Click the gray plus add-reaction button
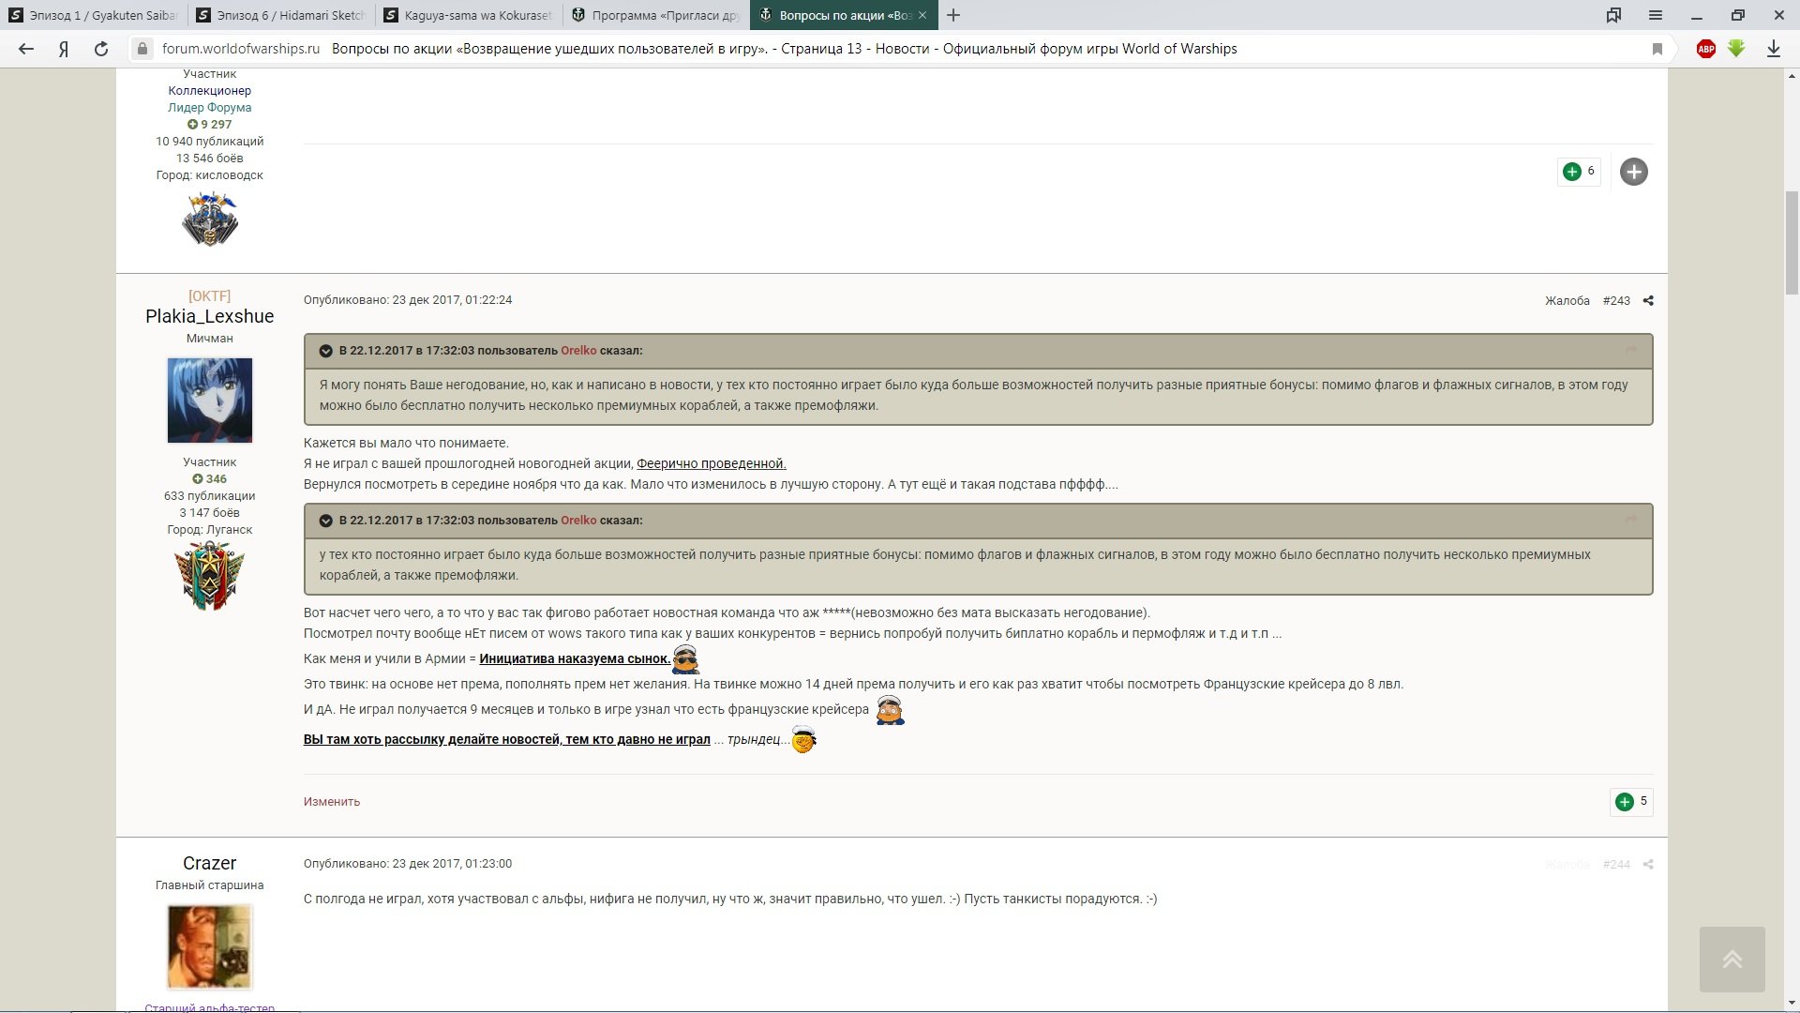Viewport: 1800px width, 1013px height. [1633, 172]
